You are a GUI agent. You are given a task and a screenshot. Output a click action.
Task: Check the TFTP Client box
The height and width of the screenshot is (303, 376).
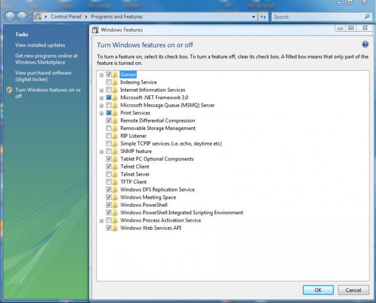click(109, 182)
